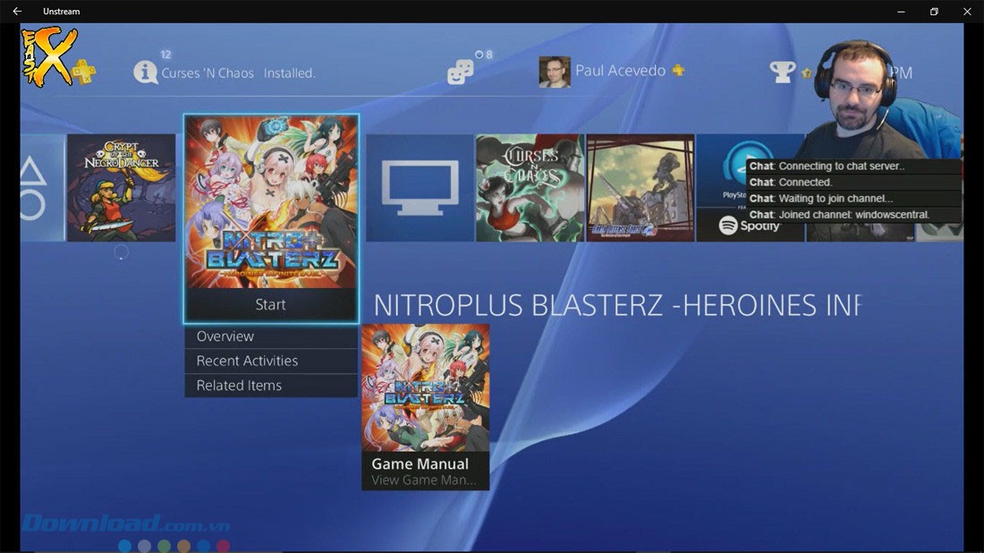Select the Earth Defense Force game tile
The height and width of the screenshot is (553, 984).
(x=640, y=188)
